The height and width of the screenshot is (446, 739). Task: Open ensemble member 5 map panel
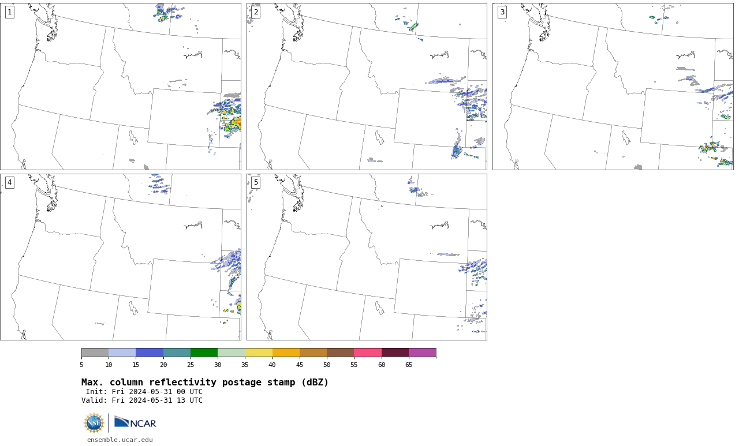pyautogui.click(x=367, y=257)
